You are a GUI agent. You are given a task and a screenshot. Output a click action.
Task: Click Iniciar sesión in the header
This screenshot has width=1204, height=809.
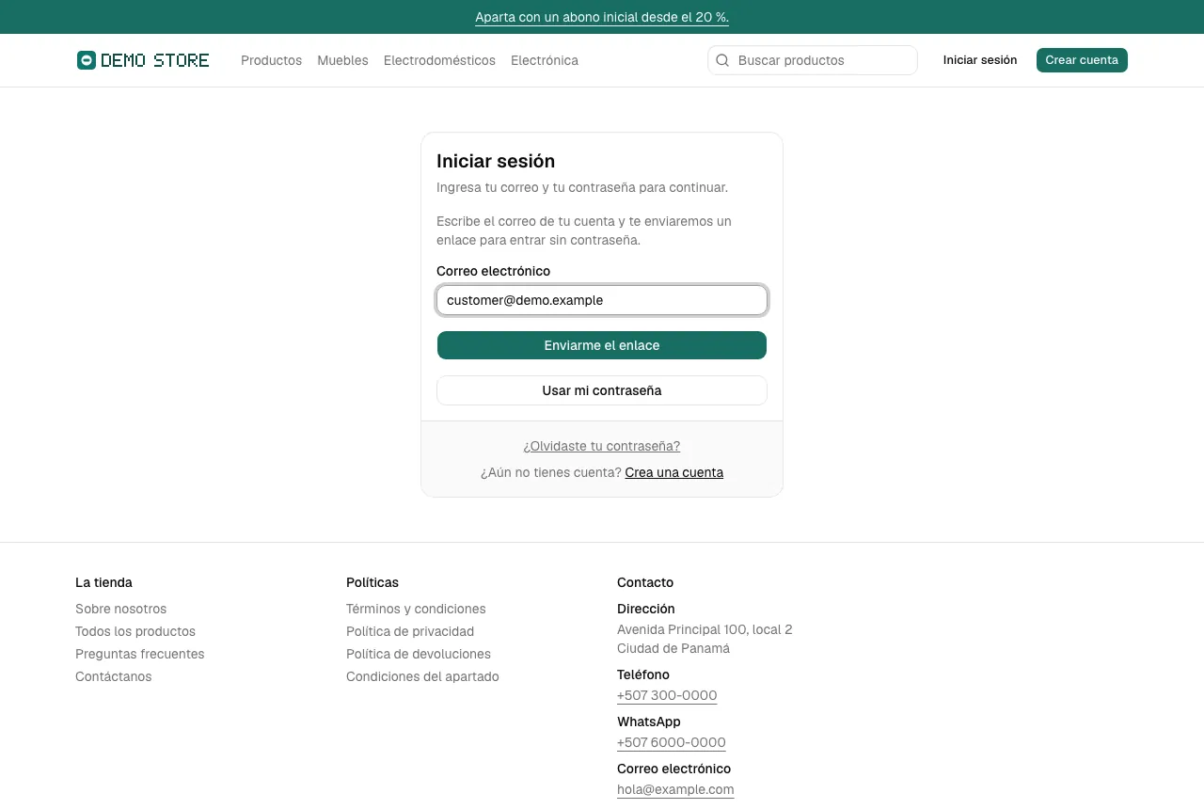tap(980, 60)
